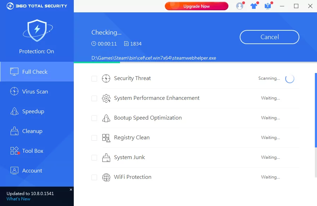Click the scanned files count icon
The height and width of the screenshot is (206, 317).
point(126,44)
